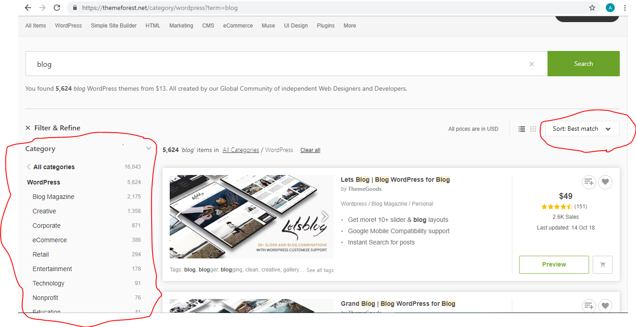Screen dimensions: 636x327
Task: Filter by Technology category
Action: pyautogui.click(x=48, y=283)
